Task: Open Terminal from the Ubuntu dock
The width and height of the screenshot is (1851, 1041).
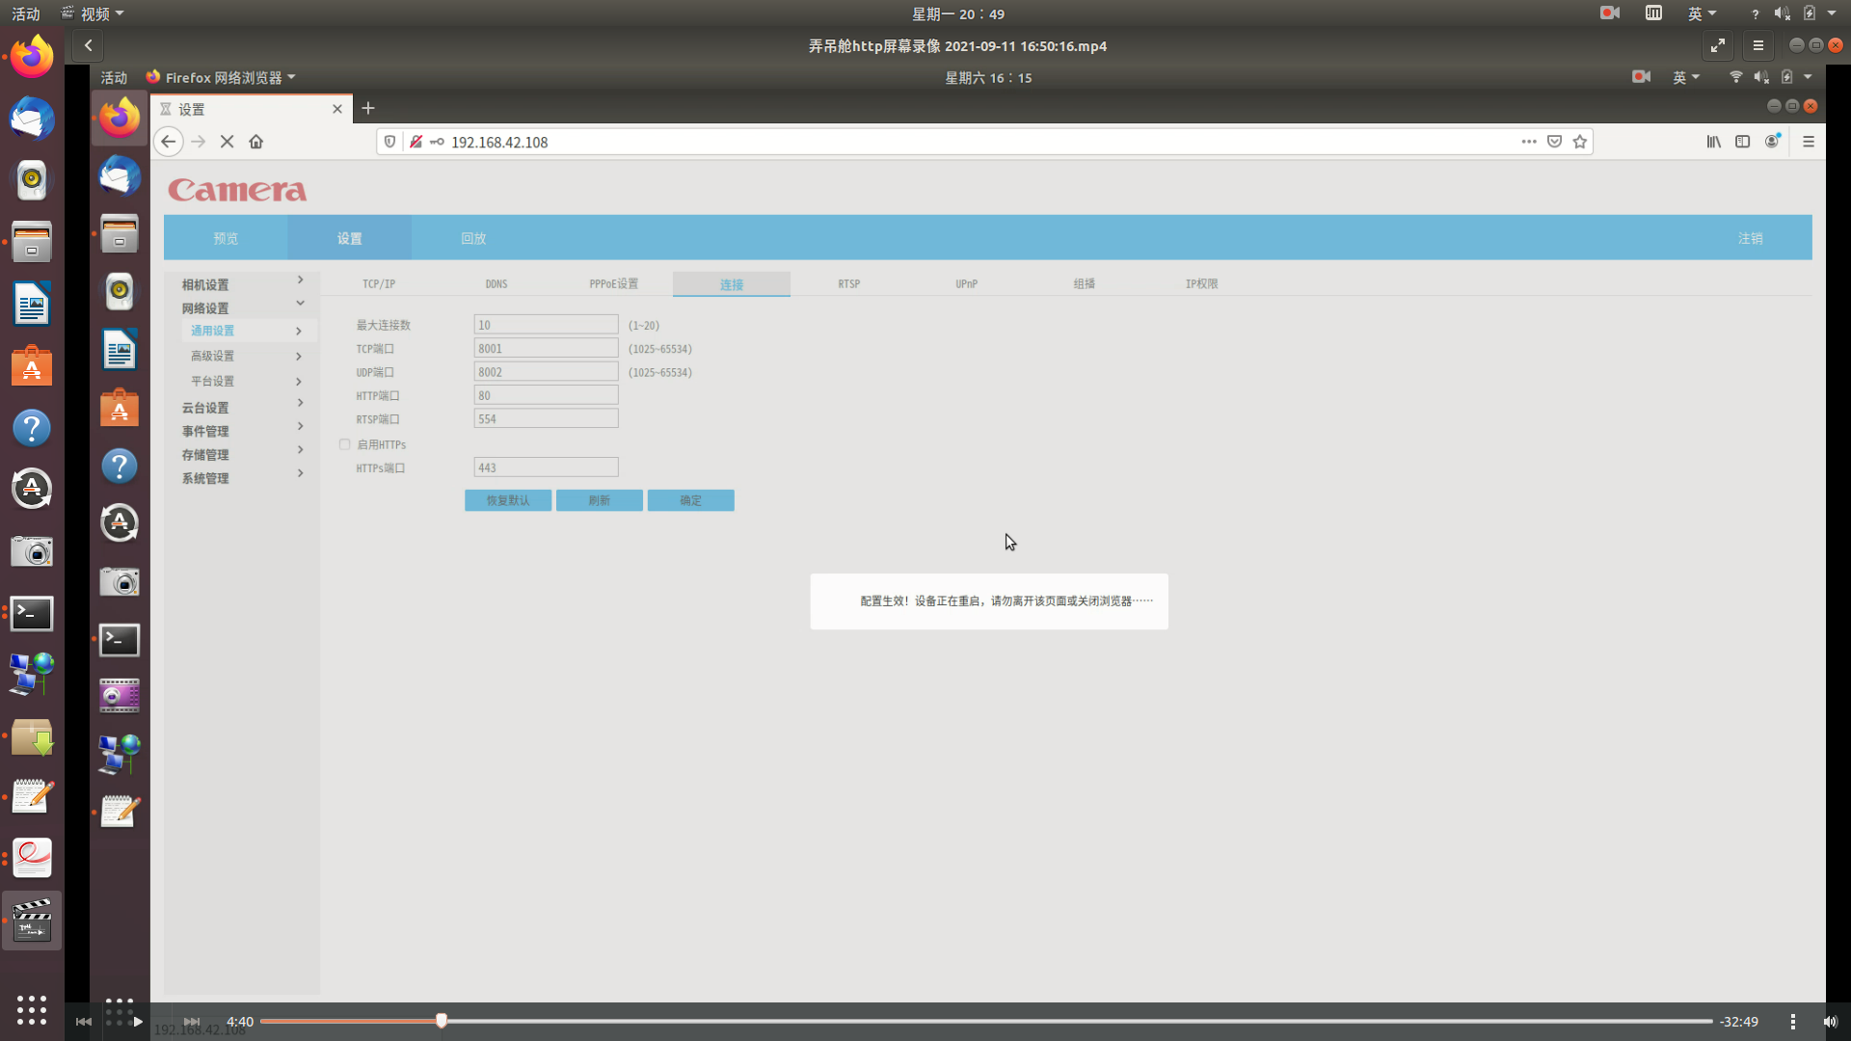Action: (32, 613)
